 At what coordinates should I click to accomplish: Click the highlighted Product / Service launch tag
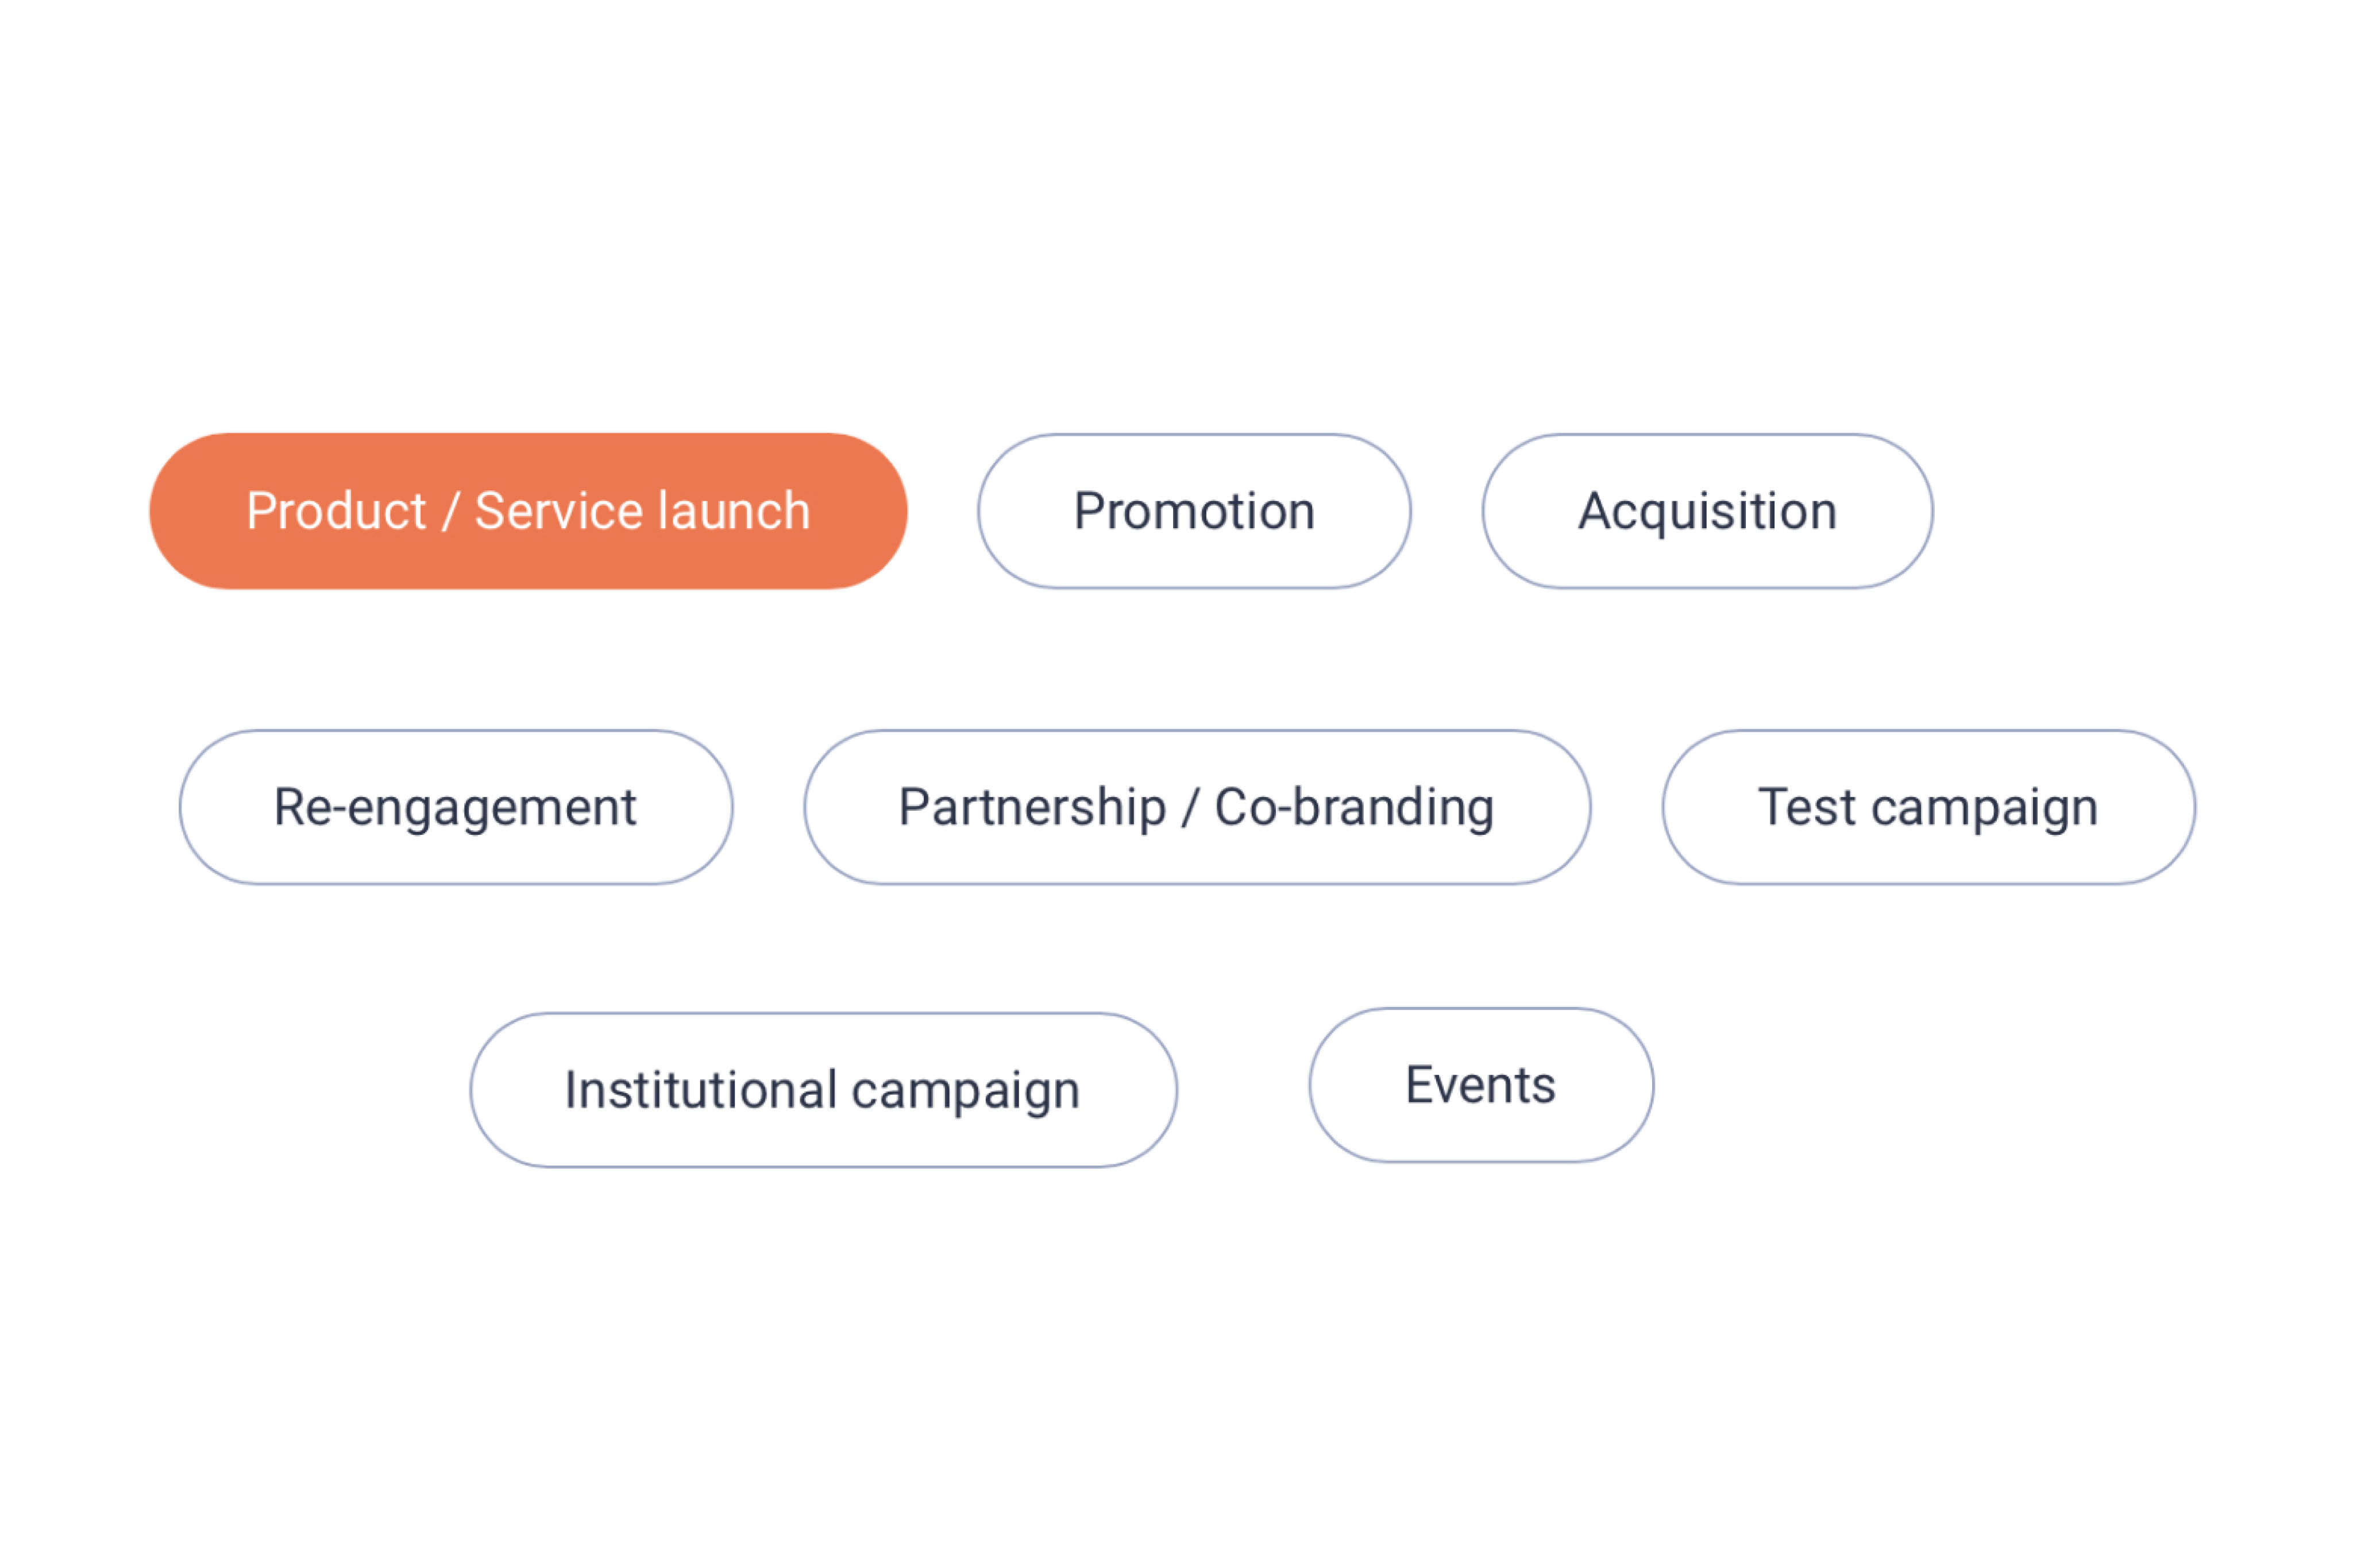pos(529,511)
